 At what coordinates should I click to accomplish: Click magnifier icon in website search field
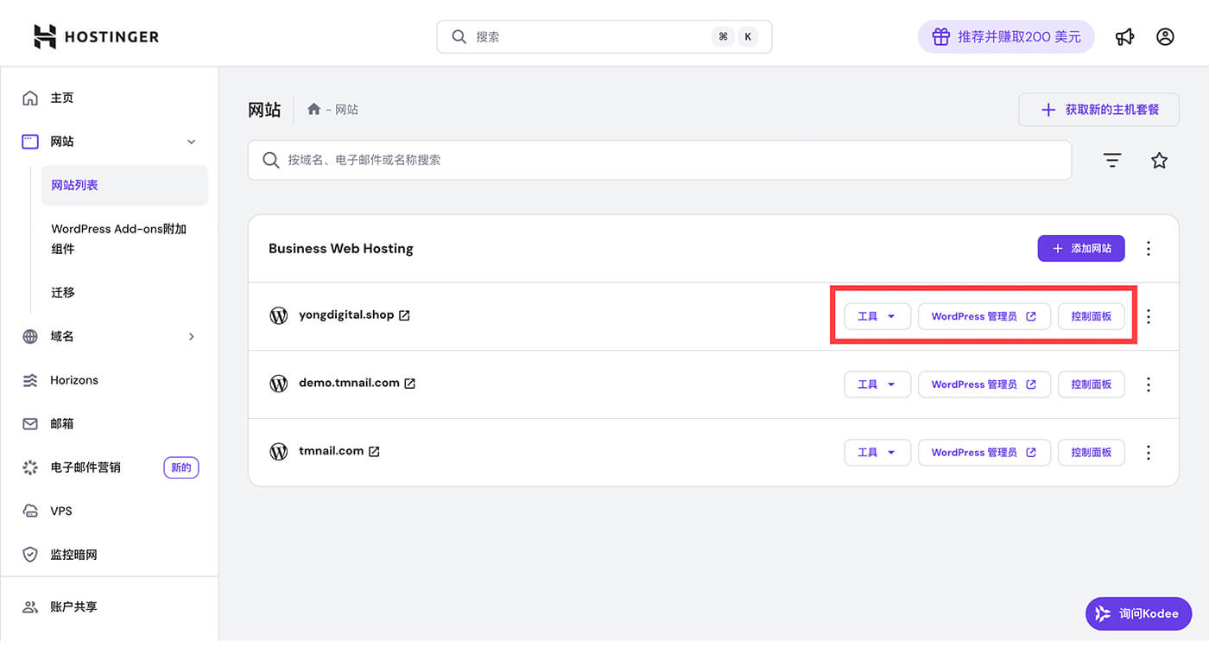coord(271,160)
